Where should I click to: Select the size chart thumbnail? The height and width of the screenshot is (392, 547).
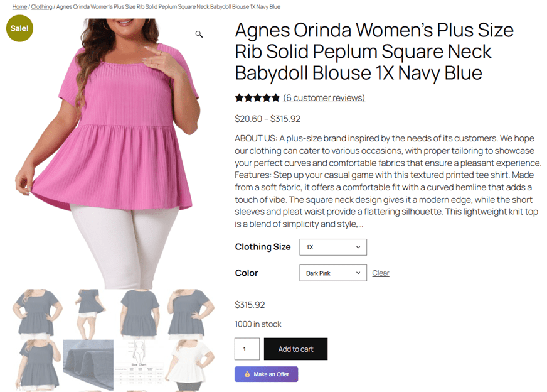pyautogui.click(x=139, y=365)
